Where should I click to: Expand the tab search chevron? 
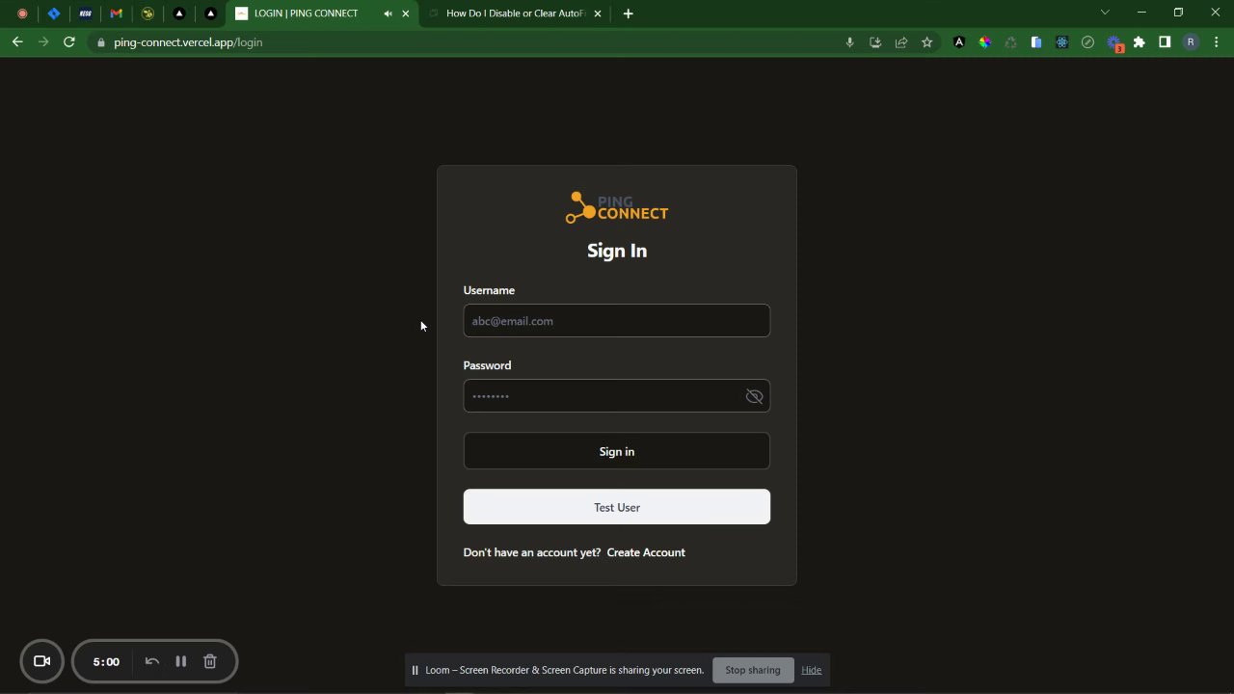[x=1105, y=13]
